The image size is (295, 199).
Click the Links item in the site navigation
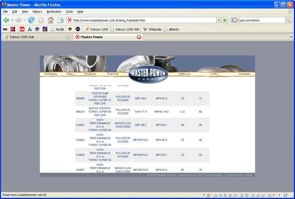point(214,74)
